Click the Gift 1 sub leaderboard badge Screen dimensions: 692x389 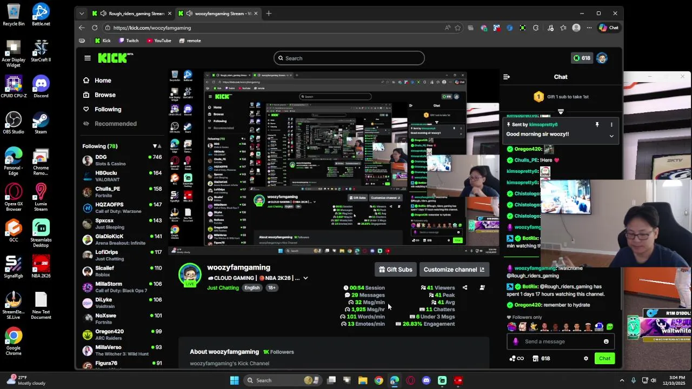tap(538, 97)
